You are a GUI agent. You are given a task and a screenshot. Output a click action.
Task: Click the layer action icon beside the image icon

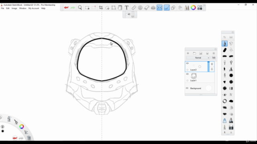point(207,53)
